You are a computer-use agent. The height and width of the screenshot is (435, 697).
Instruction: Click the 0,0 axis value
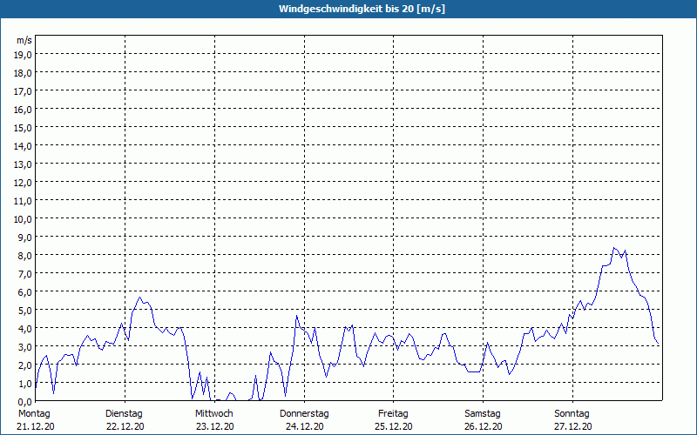[24, 402]
